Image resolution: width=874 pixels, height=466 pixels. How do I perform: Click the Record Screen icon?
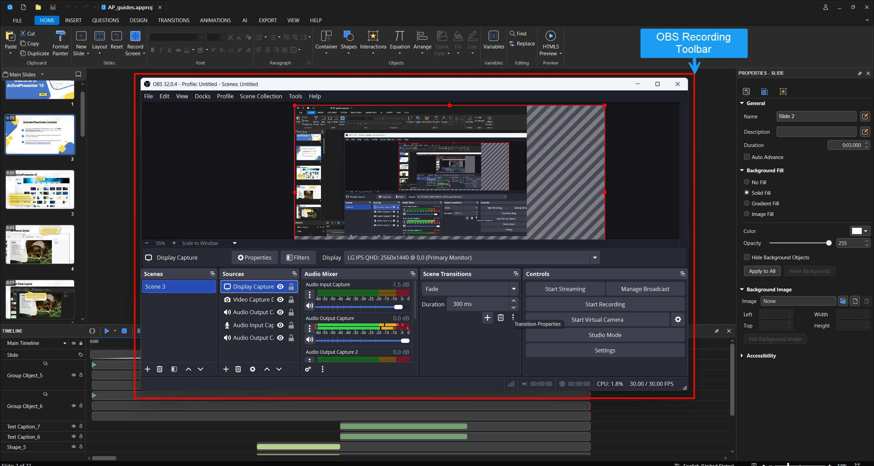135,37
